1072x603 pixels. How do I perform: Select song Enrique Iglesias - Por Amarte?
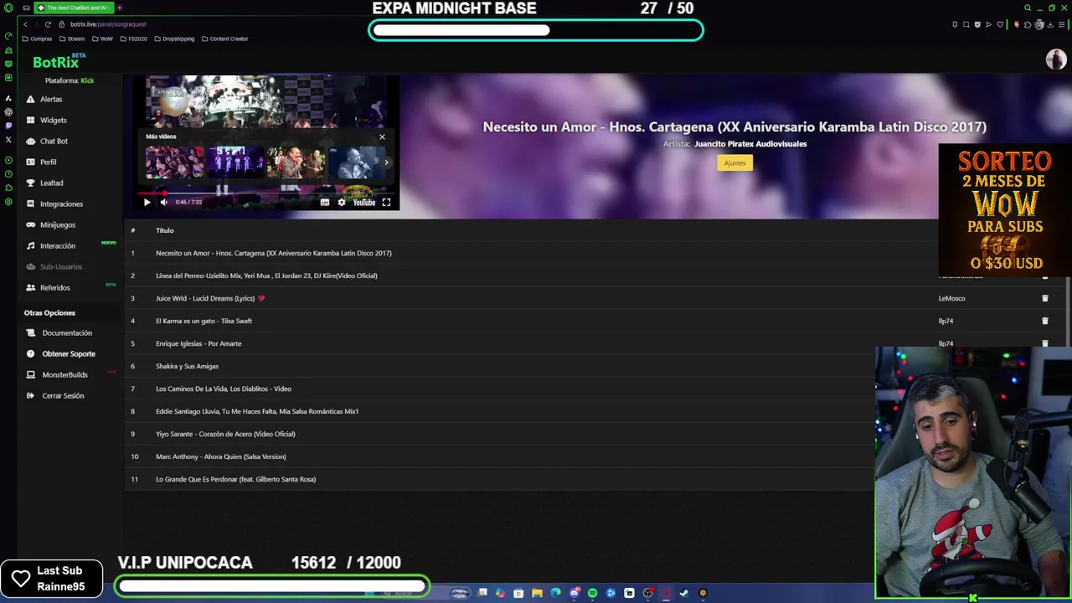coord(198,343)
